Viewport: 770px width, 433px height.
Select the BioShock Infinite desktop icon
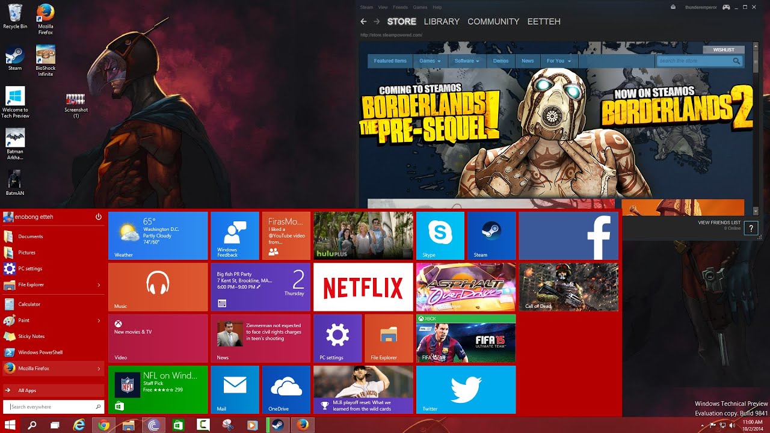pos(45,61)
